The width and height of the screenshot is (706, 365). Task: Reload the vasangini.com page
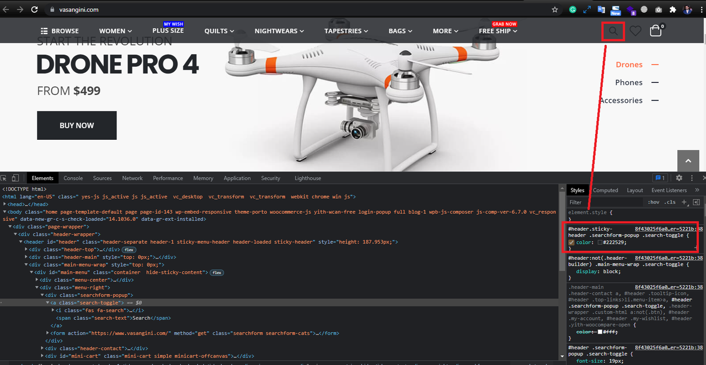(x=35, y=9)
